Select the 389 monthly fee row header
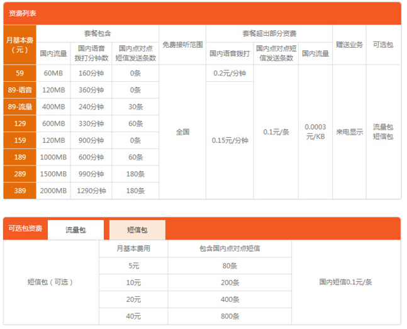 point(20,191)
